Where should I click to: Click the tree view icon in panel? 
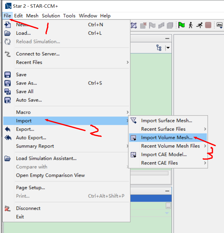click(159, 48)
